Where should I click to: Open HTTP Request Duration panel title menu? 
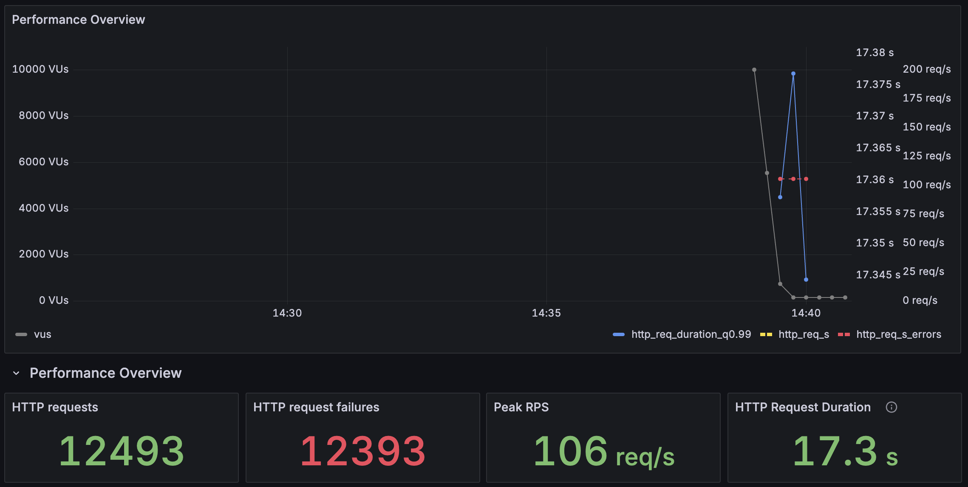coord(802,407)
